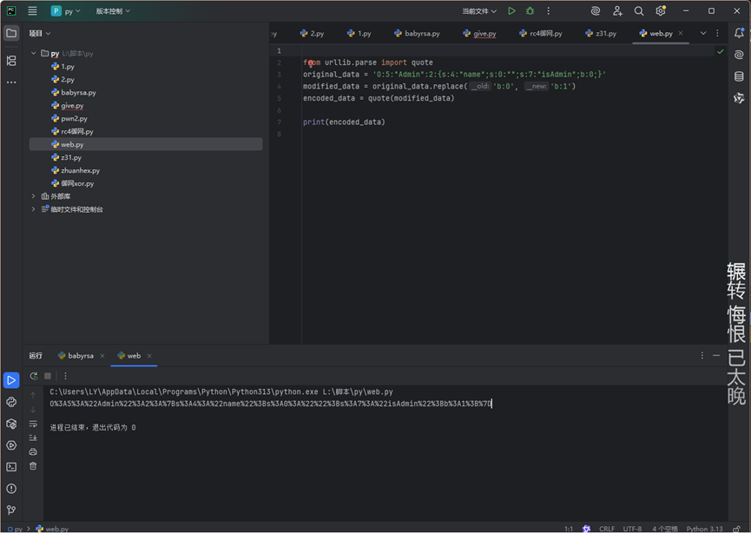Toggle soft-wrap in the run console
This screenshot has height=533, width=751.
pos(33,424)
